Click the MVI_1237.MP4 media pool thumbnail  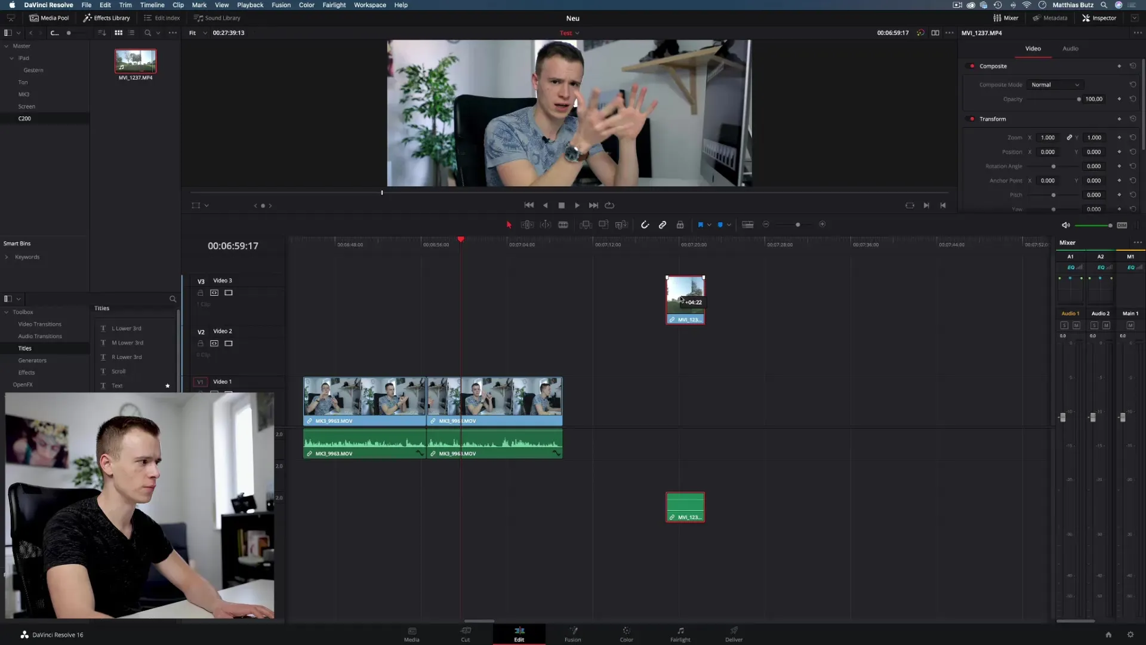coord(135,61)
